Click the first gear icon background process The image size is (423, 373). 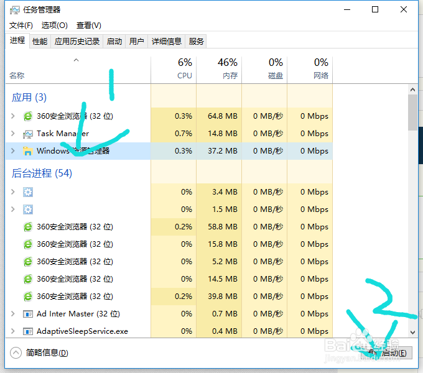[28, 192]
